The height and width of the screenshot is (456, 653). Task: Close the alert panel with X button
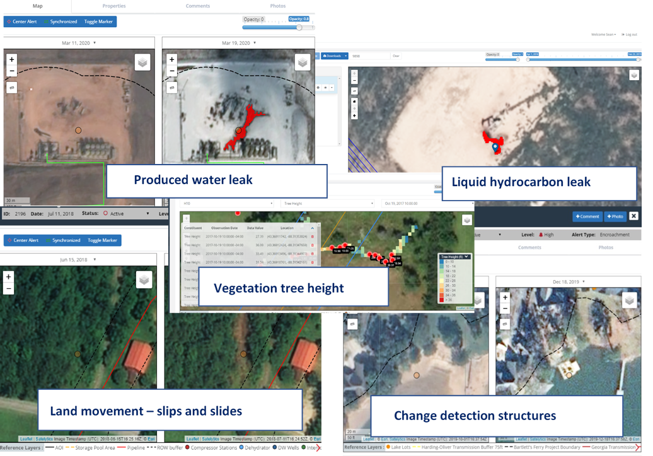[633, 216]
